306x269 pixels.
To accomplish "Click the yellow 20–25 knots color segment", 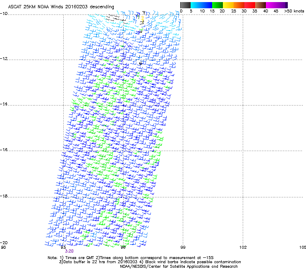I will click(228, 5).
